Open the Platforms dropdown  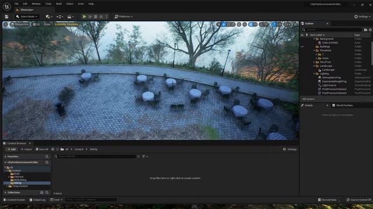[124, 17]
